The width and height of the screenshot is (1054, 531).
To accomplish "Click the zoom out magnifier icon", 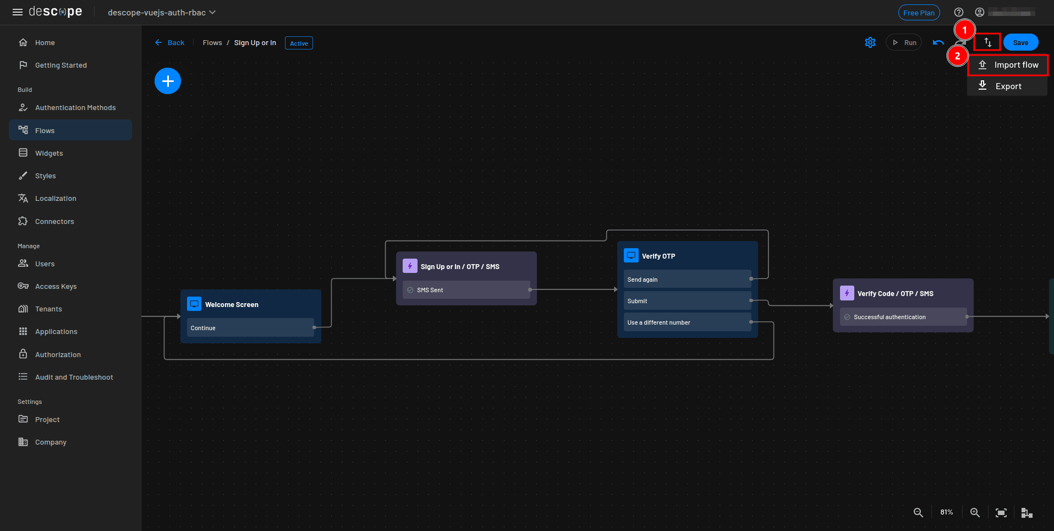I will tap(918, 512).
